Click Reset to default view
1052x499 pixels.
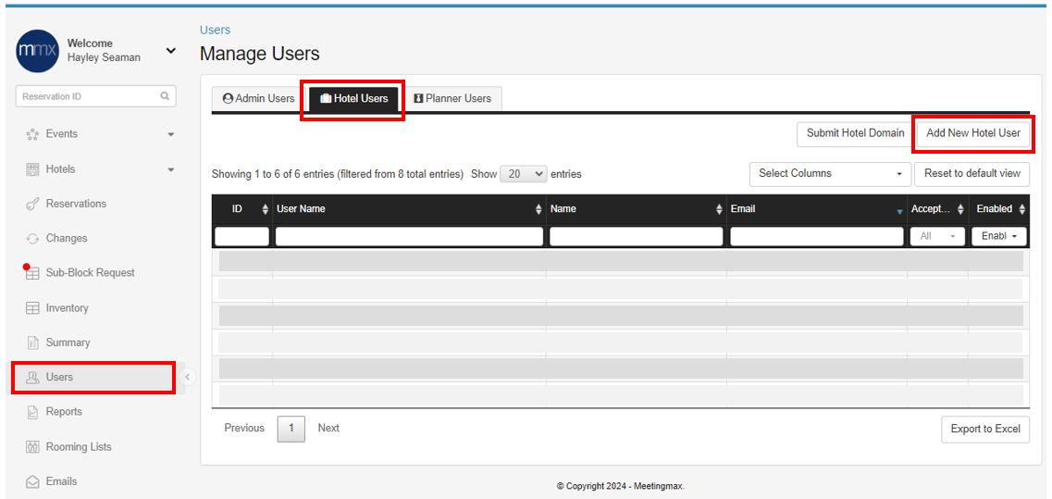coord(972,174)
